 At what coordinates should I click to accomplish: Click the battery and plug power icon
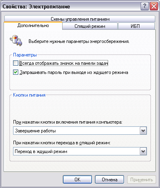pyautogui.click(x=16, y=40)
